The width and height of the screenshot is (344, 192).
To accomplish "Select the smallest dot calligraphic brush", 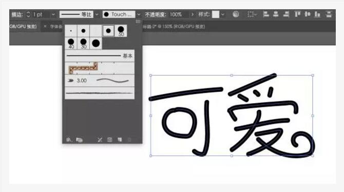I will click(71, 31).
